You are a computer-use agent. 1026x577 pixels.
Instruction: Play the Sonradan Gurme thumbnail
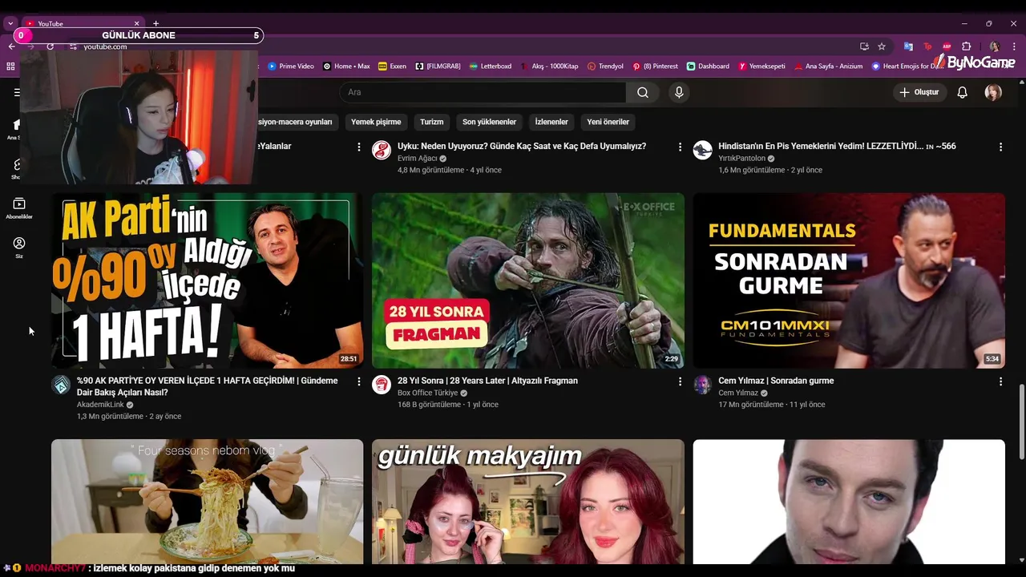tap(849, 280)
